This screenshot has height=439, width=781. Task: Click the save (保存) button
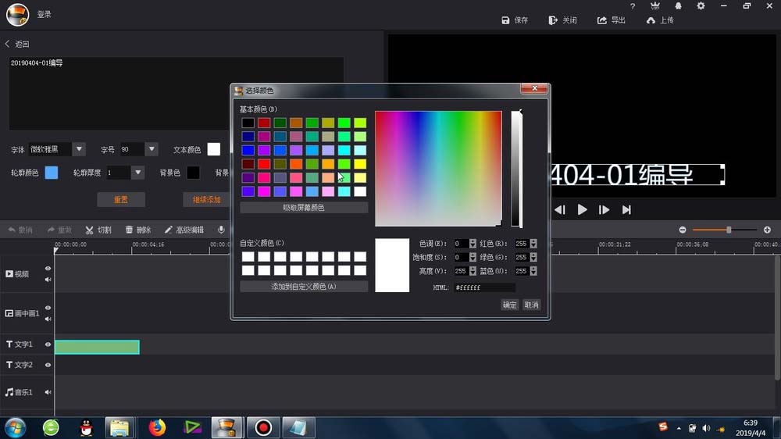[x=515, y=20]
